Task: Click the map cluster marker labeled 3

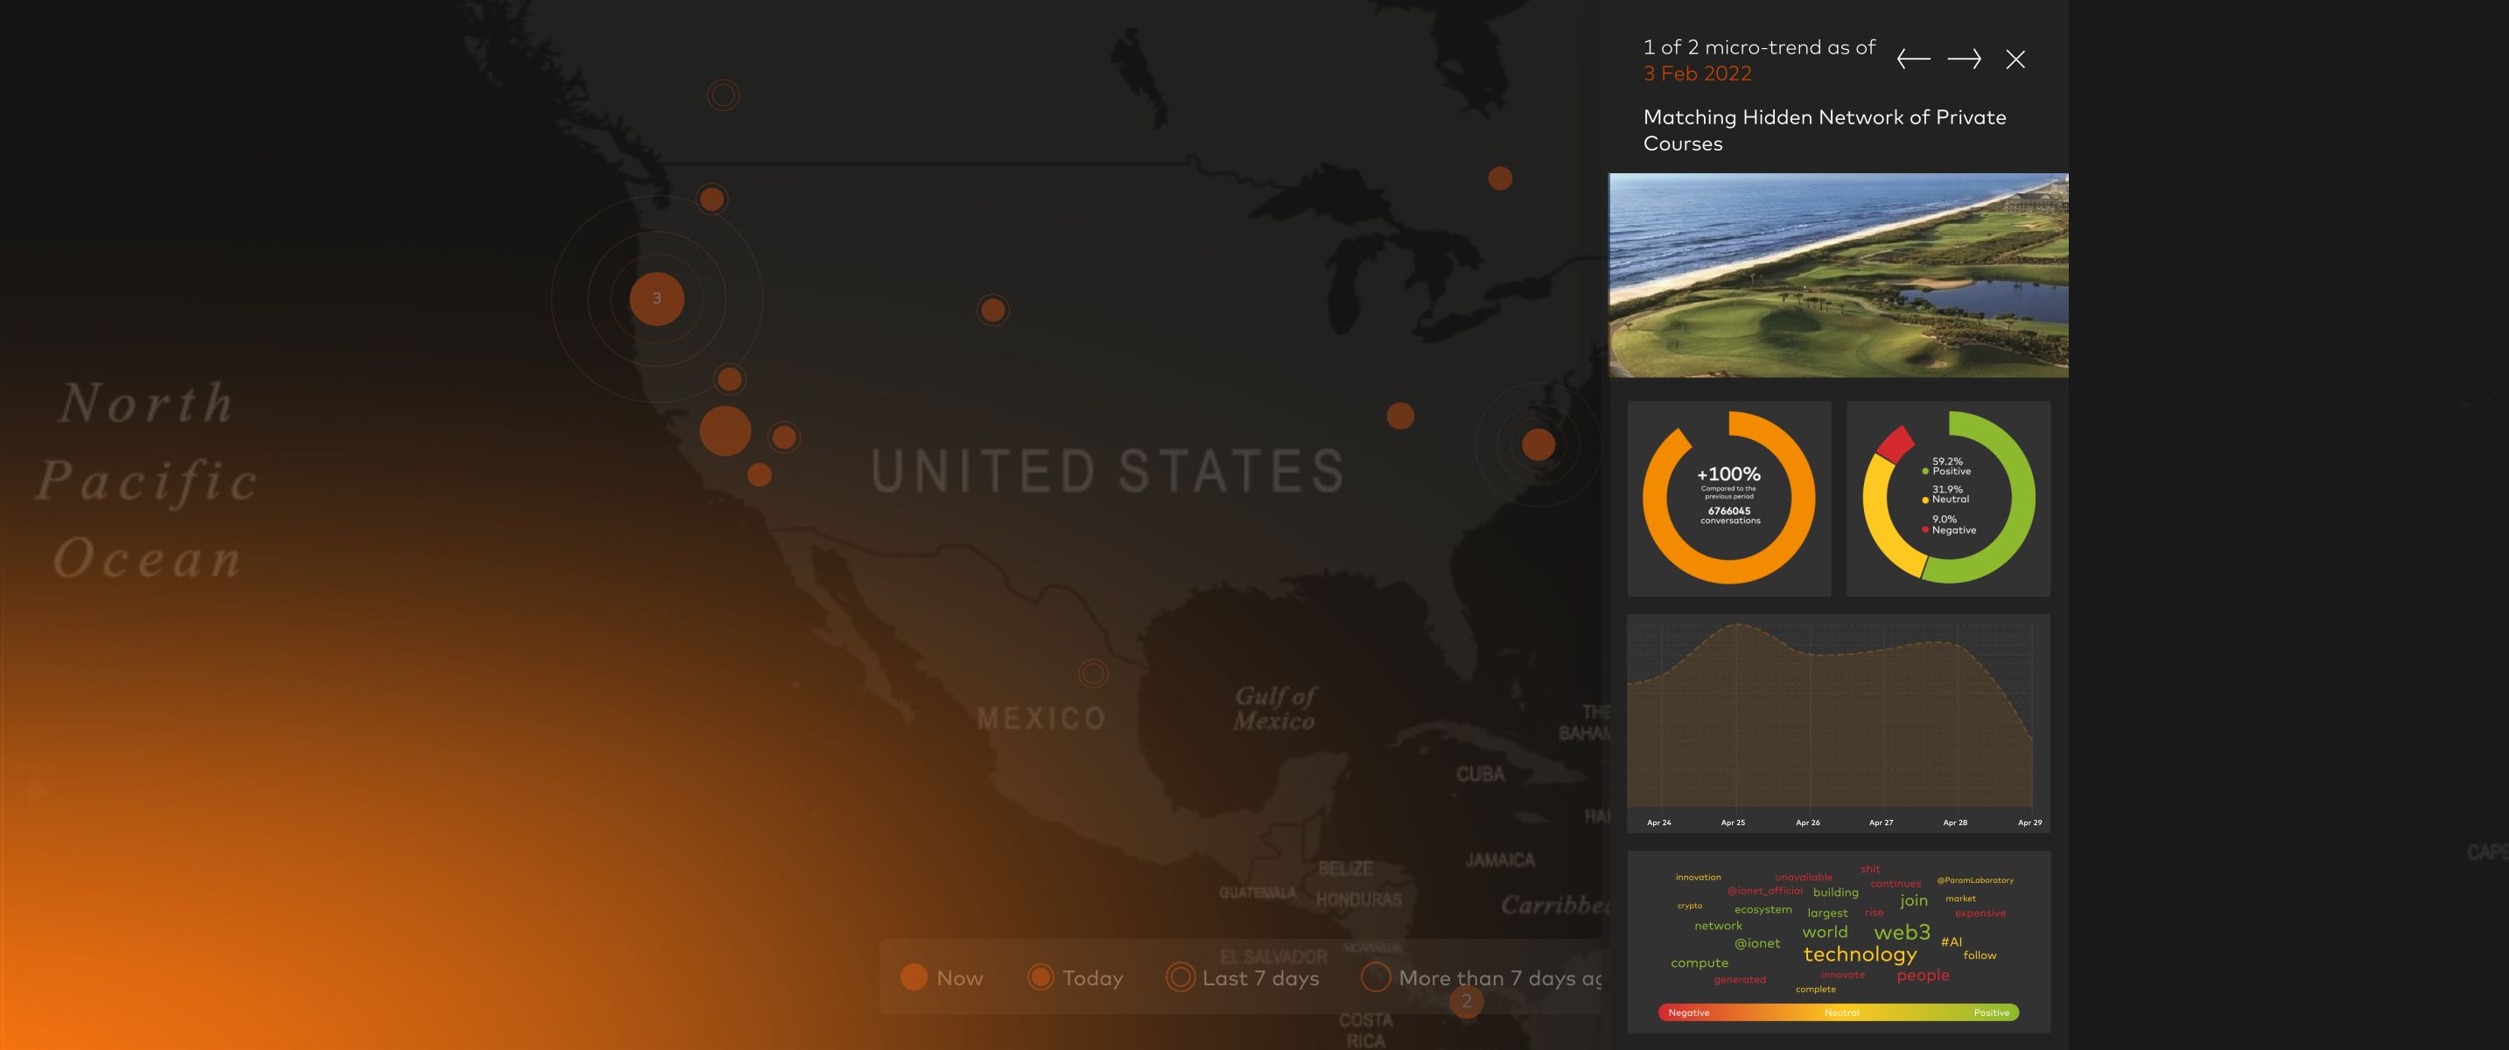Action: [656, 299]
